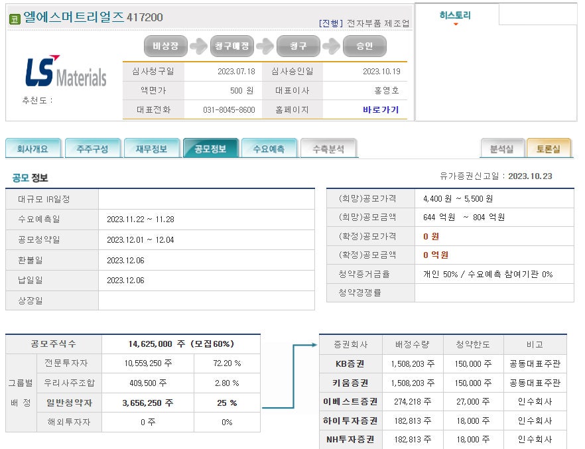The width and height of the screenshot is (585, 449).
Task: Click the 우리사주조합 allocation 409,500 주
Action: 148,383
